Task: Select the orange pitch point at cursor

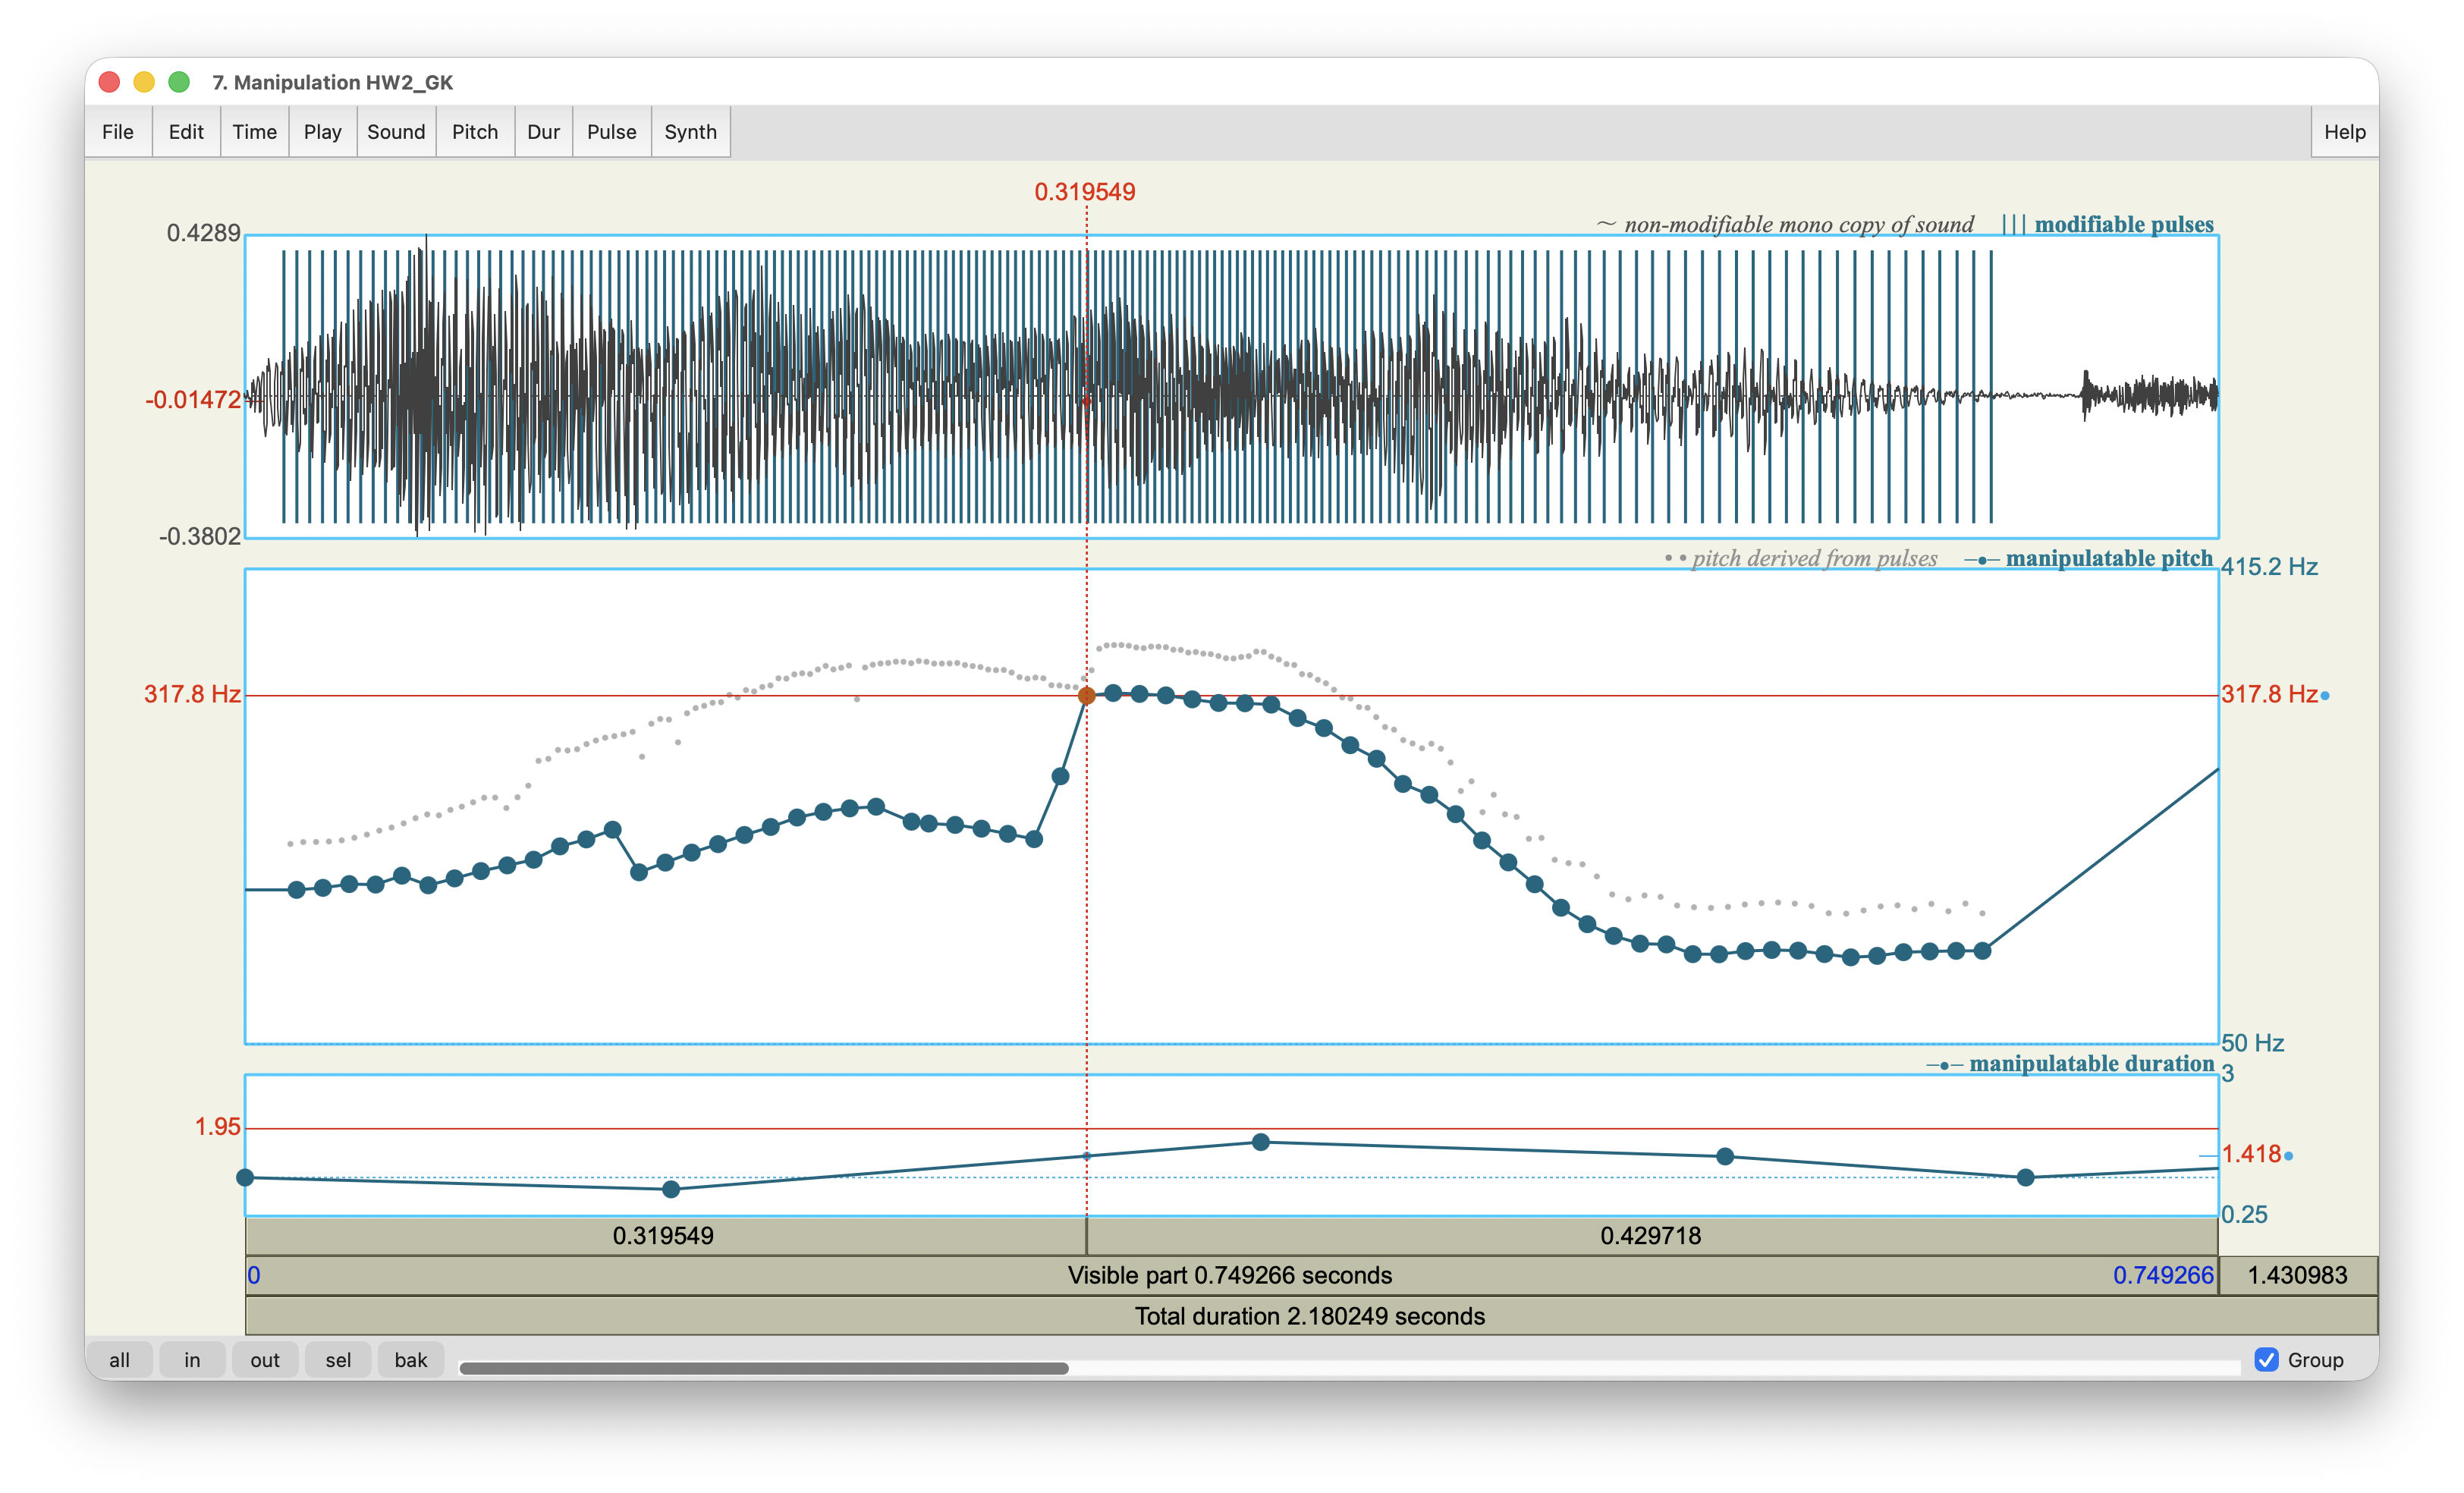Action: coord(1086,696)
